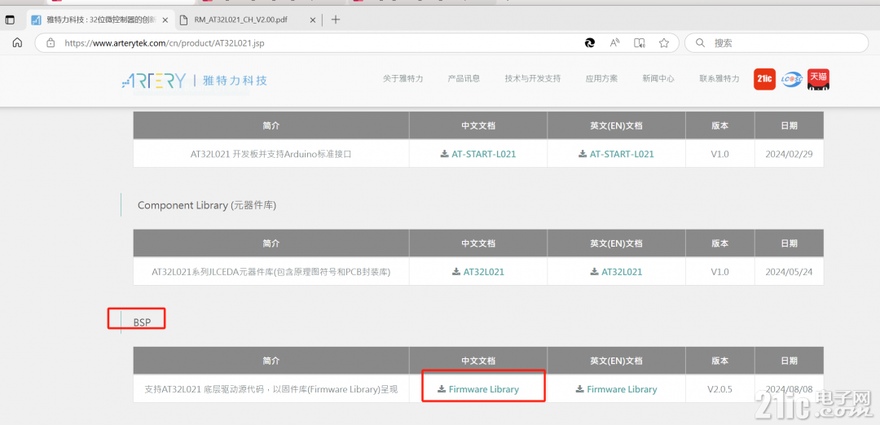This screenshot has width=880, height=425.
Task: Select AT32L021系列JLCEDA元器件库 description text
Action: (271, 272)
